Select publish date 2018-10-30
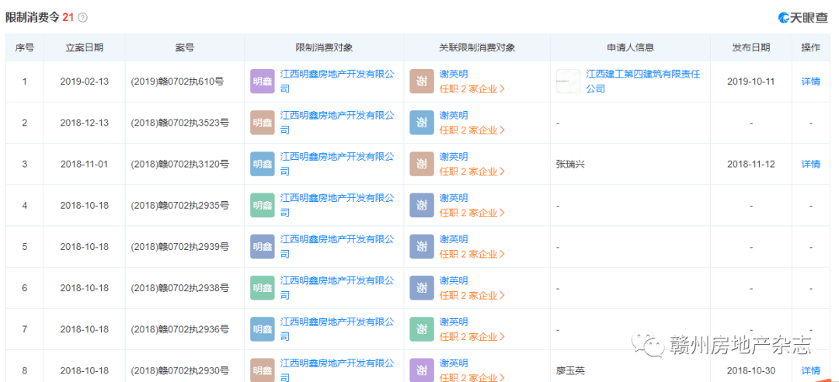 coord(751,370)
